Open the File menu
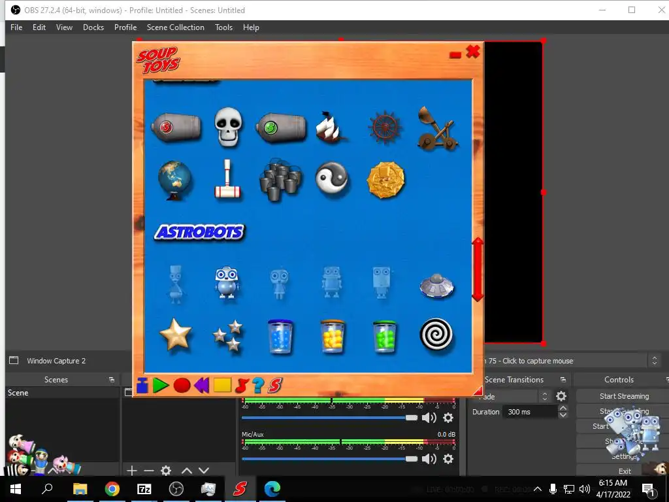 click(x=16, y=27)
